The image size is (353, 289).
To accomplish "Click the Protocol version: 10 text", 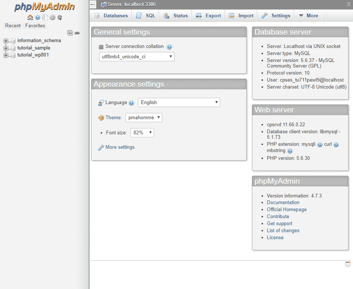I will tap(288, 73).
